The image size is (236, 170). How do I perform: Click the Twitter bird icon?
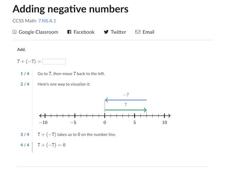coord(106,32)
